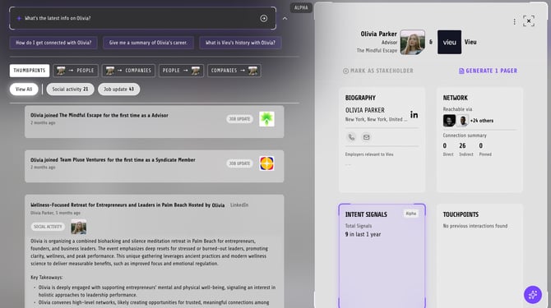Screen dimensions: 551x308
Task: Click the first Reachable via contact avatar
Action: [x=449, y=121]
